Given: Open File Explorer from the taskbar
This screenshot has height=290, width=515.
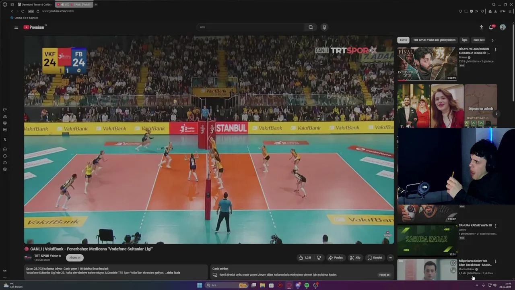Looking at the screenshot, I should [262, 285].
